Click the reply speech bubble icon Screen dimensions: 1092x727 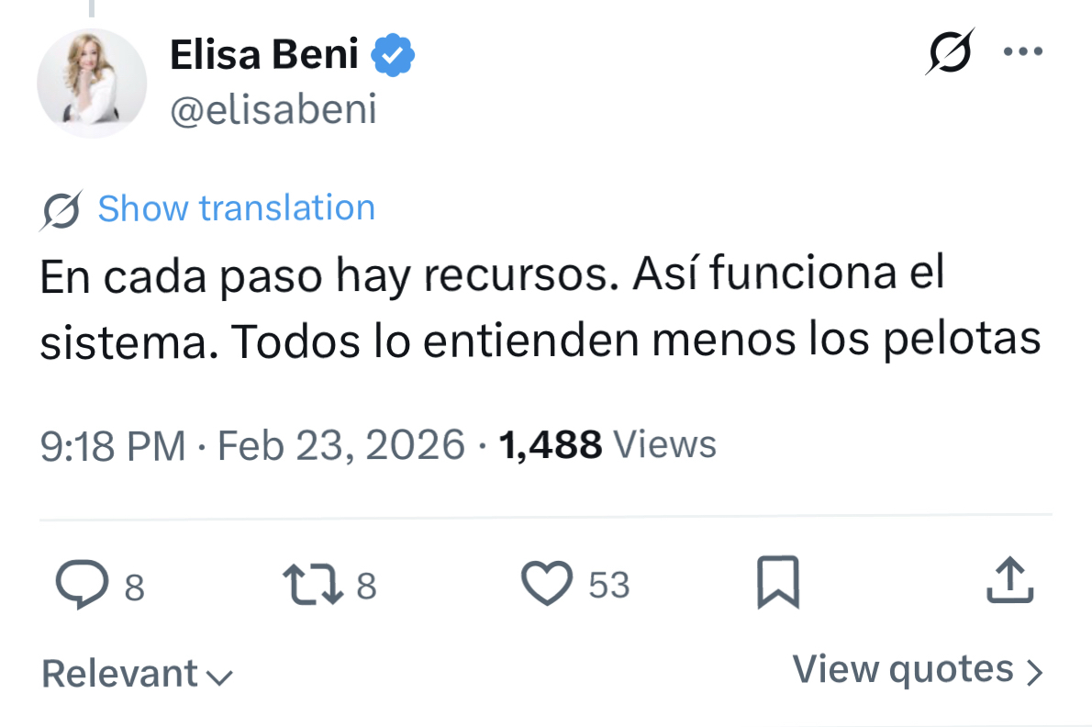[81, 584]
